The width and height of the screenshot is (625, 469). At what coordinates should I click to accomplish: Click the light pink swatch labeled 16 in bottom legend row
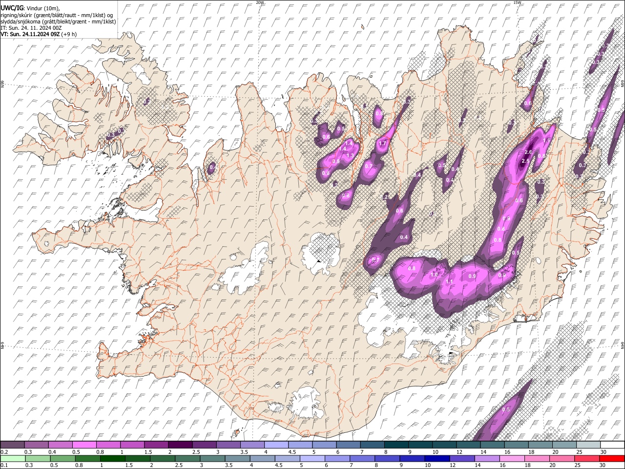click(511, 458)
